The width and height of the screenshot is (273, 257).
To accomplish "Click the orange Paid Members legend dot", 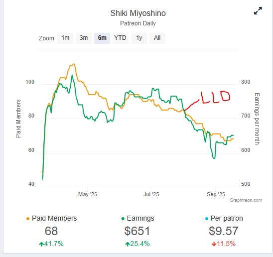I will 28,219.
